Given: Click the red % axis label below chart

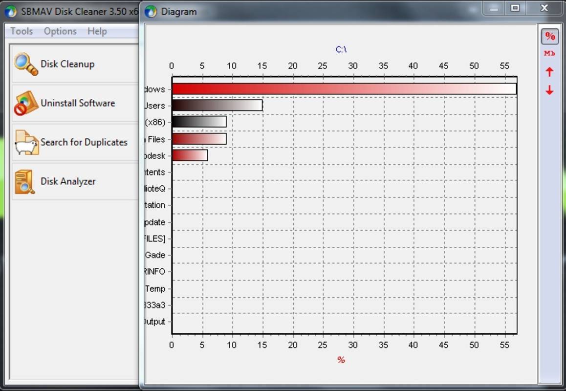Looking at the screenshot, I should [x=341, y=360].
